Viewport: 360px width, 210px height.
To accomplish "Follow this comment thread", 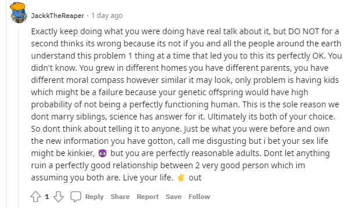I will [x=199, y=197].
